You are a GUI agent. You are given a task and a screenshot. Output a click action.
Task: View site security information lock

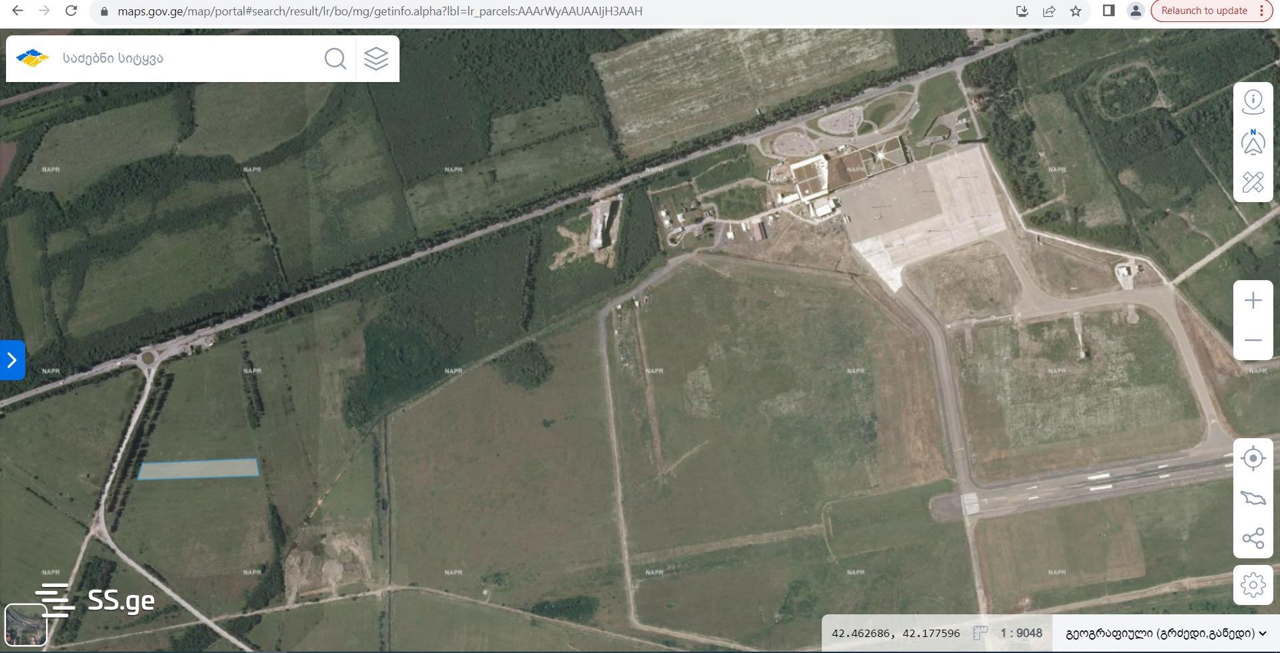tap(103, 11)
